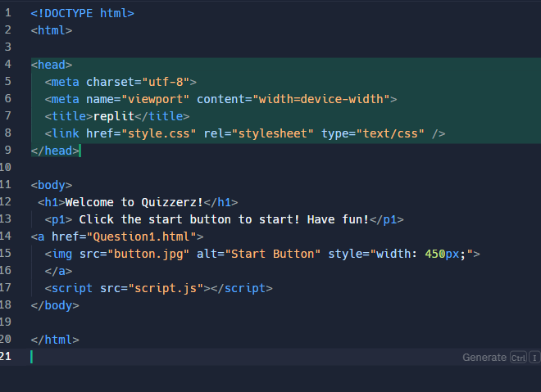Viewport: 541px width, 392px height.
Task: Click the opening body tag
Action: pyautogui.click(x=52, y=185)
